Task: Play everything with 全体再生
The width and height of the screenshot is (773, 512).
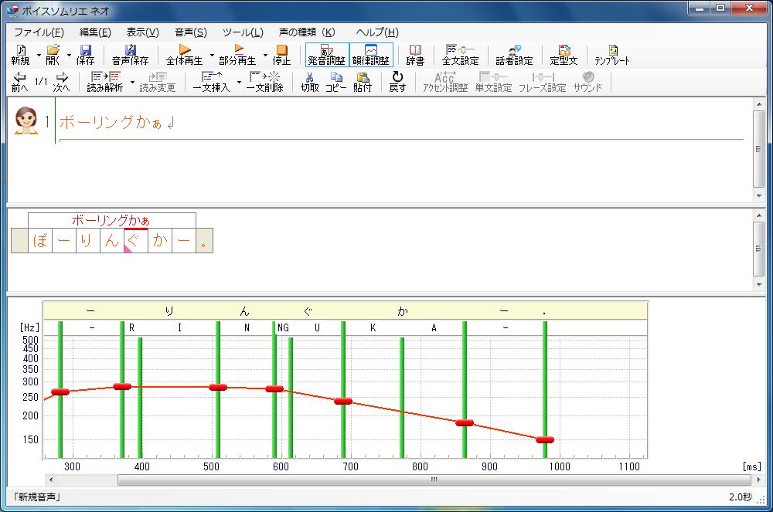Action: (x=185, y=55)
